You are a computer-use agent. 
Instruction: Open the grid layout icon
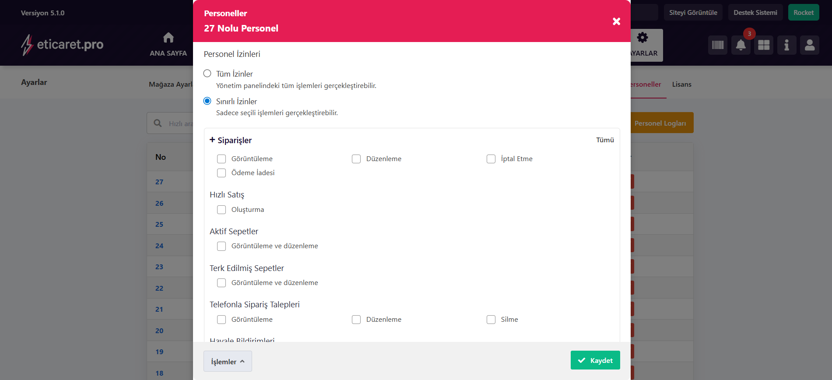click(x=764, y=45)
